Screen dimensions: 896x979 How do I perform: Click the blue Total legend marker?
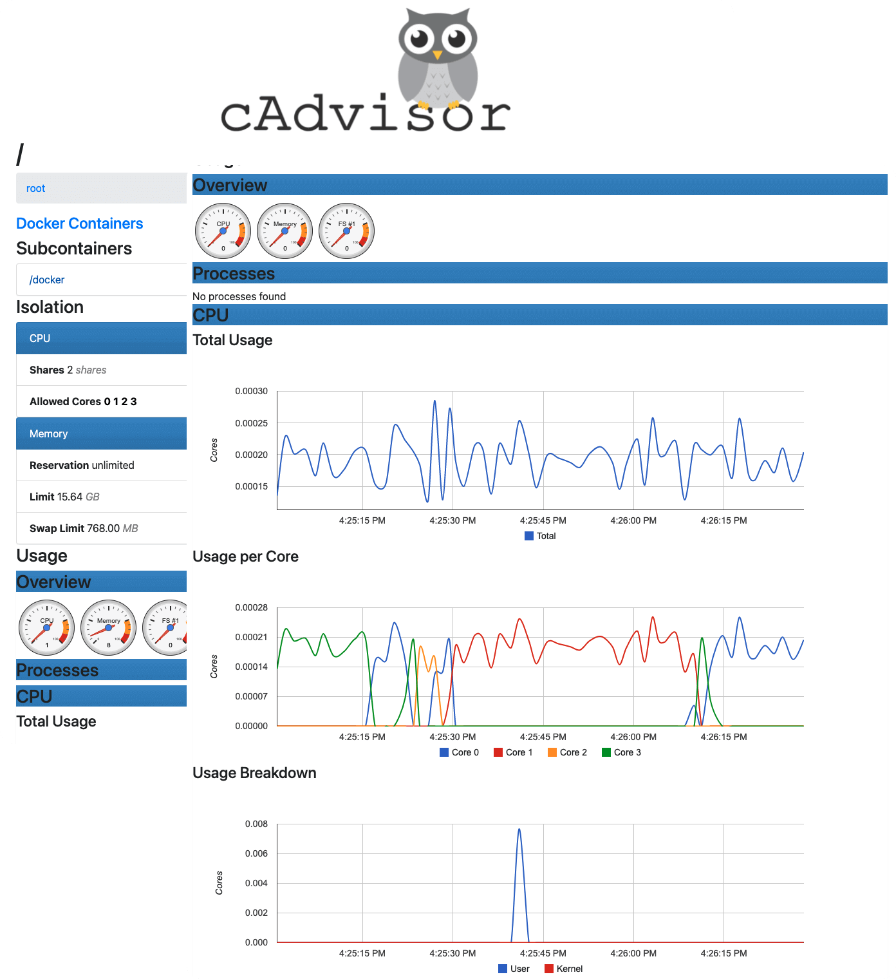point(528,536)
